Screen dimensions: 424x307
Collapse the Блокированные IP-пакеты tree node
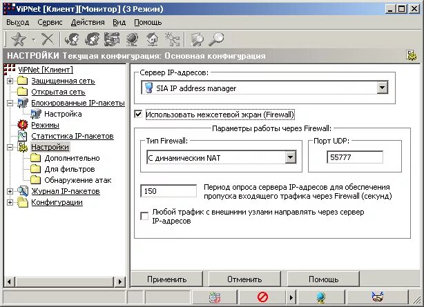coord(10,103)
